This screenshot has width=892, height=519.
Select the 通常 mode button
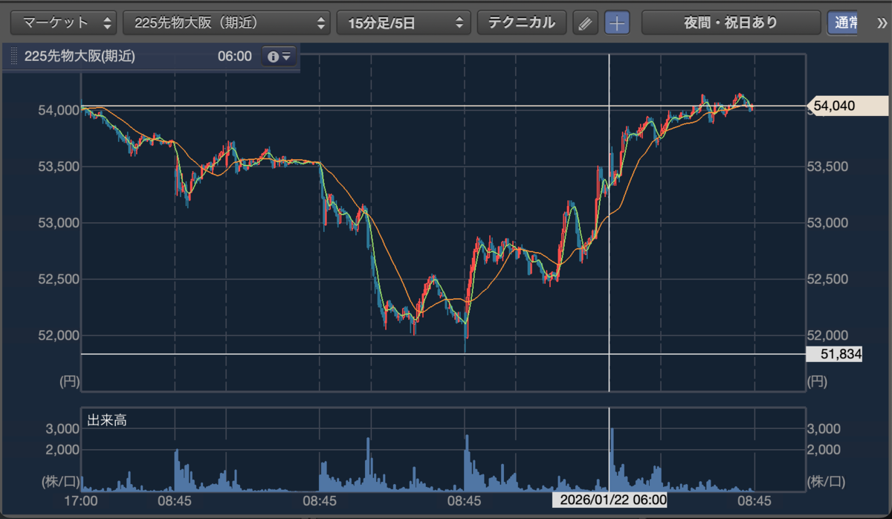tap(844, 23)
